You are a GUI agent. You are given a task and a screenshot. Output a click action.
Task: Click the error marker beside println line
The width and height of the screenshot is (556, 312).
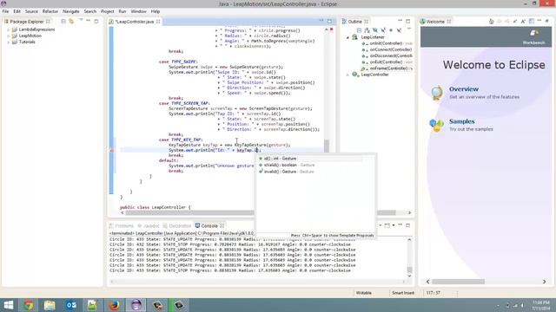(111, 150)
